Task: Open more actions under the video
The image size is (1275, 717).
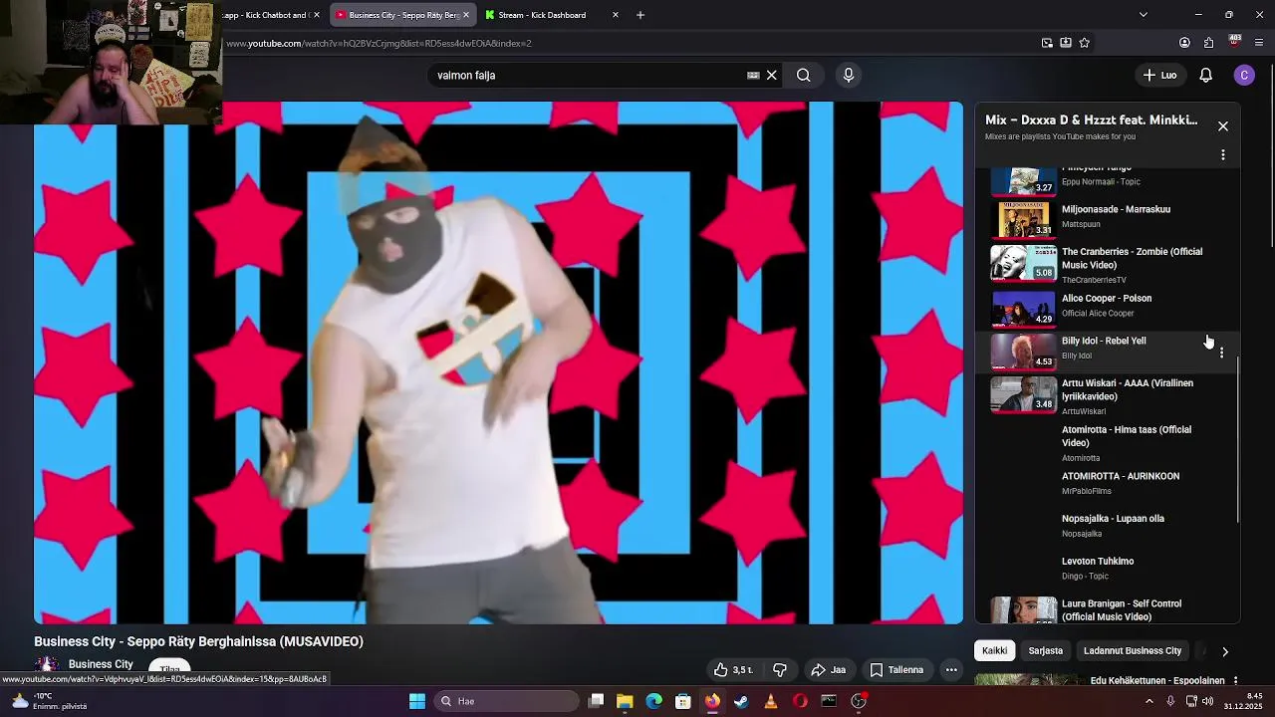Action: [x=951, y=670]
